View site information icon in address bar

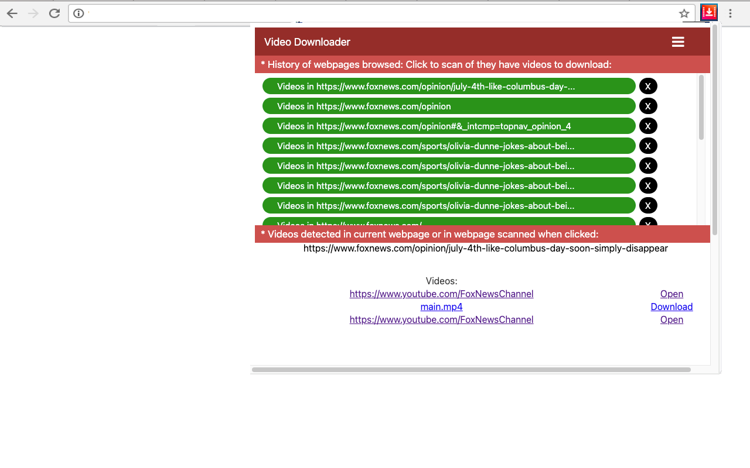(x=79, y=13)
